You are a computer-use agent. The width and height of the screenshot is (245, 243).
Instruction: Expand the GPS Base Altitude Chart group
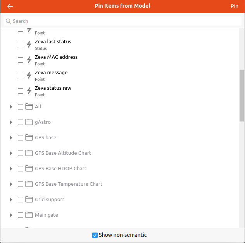[11, 153]
